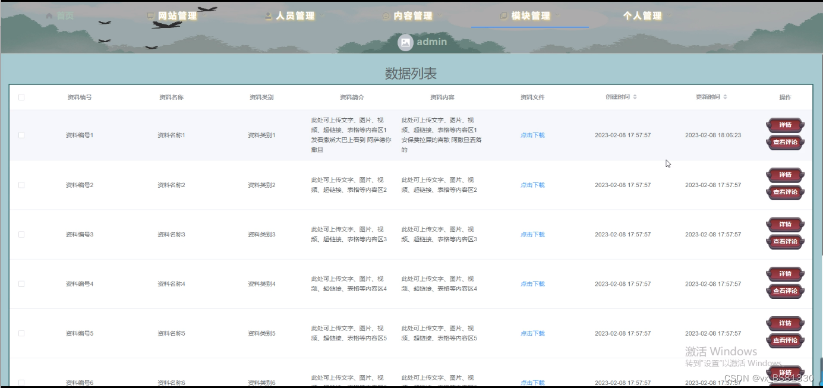Viewport: 823px width, 388px height.
Task: Click 点击下载 link in row 资料编号4
Action: (x=532, y=284)
